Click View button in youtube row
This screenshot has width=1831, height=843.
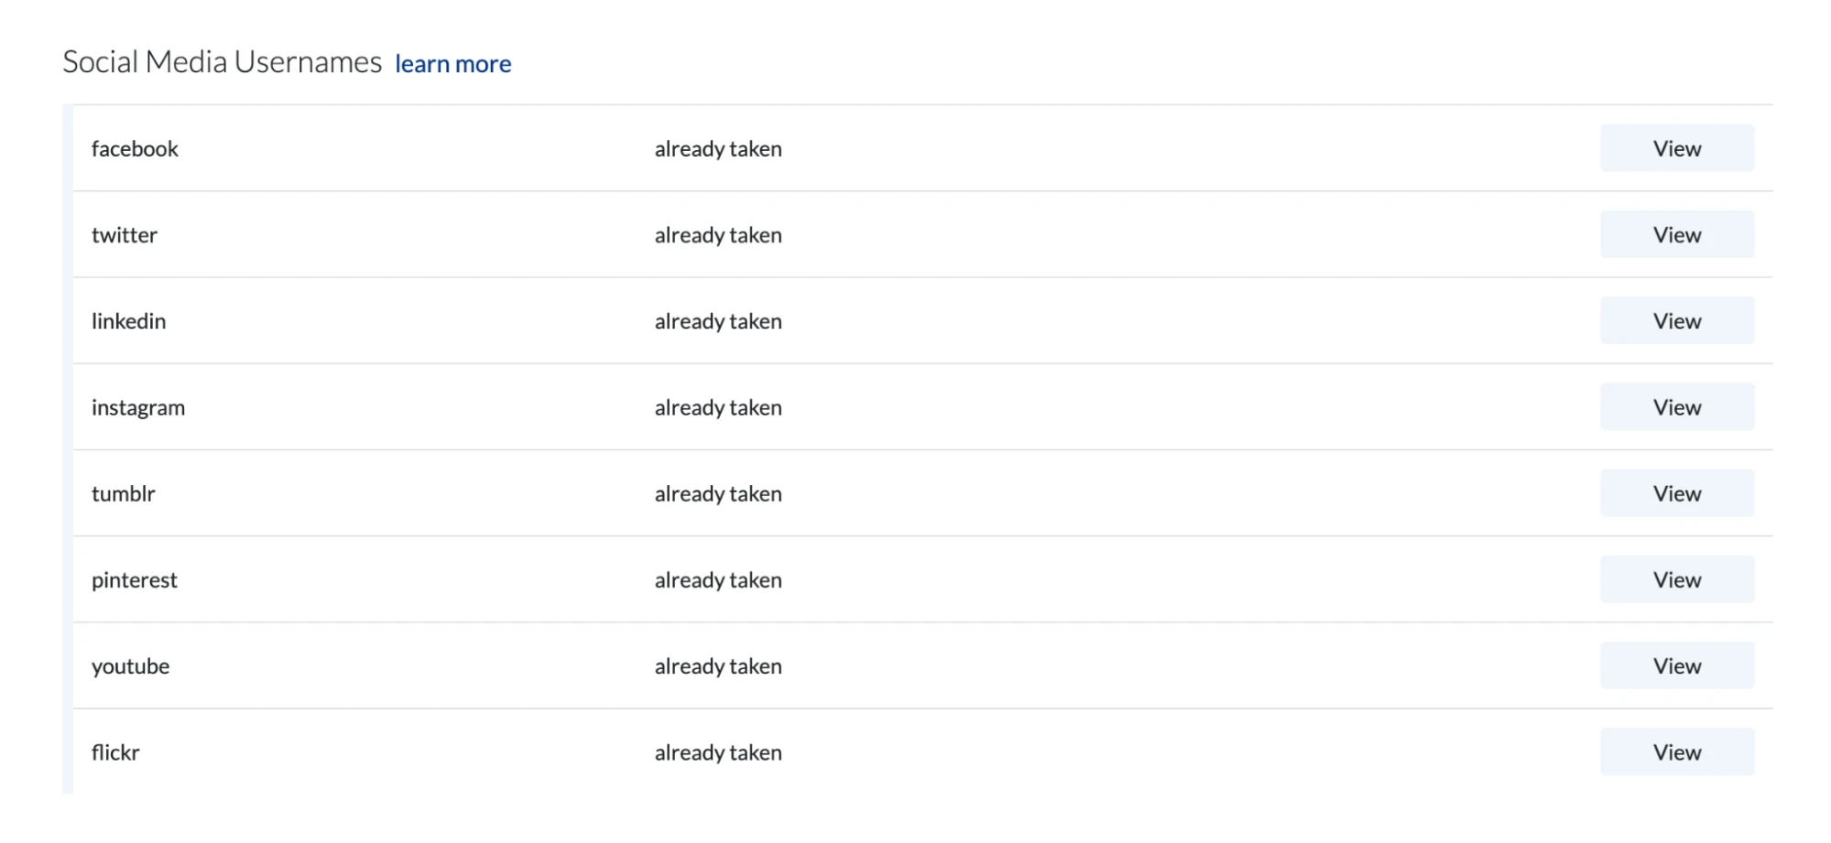[1676, 665]
